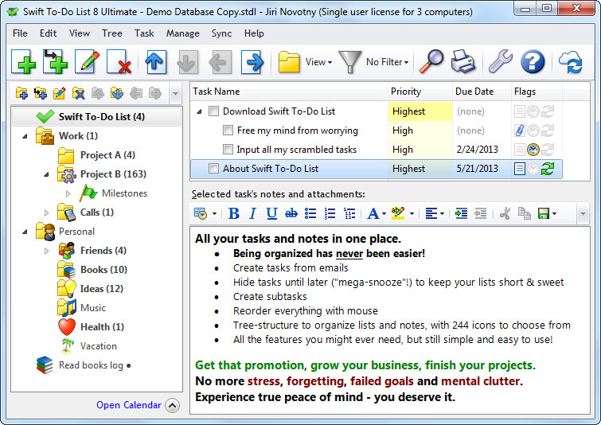Click the Edit Task pencil icon
601x425 pixels.
(88, 62)
